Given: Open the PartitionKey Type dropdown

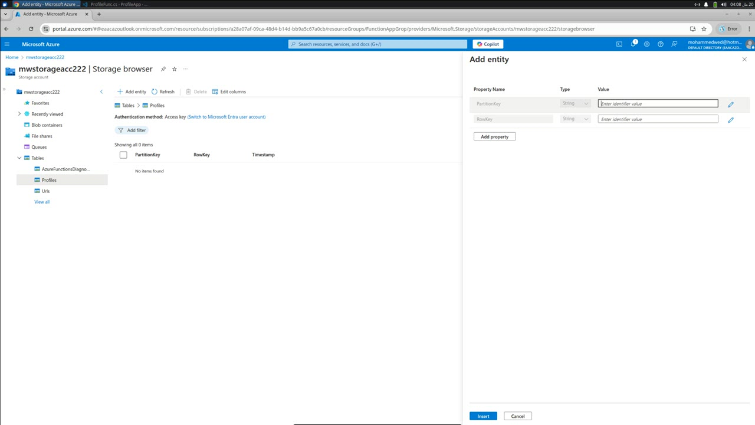Looking at the screenshot, I should (575, 103).
